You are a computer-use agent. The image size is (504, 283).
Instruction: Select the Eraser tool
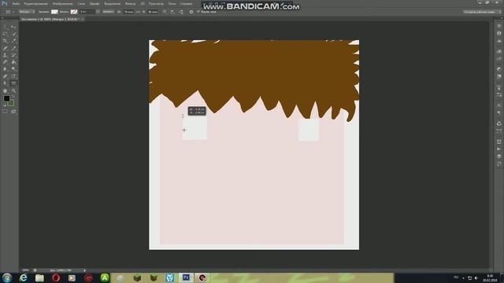(x=6, y=62)
